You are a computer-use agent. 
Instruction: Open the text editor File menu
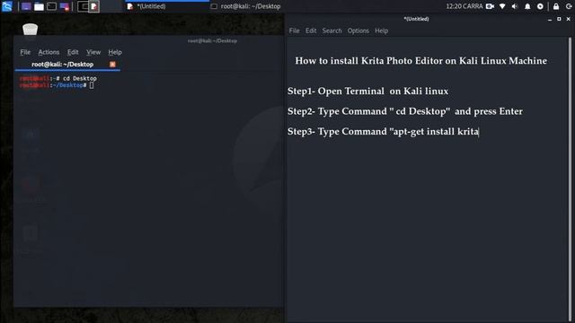(294, 31)
